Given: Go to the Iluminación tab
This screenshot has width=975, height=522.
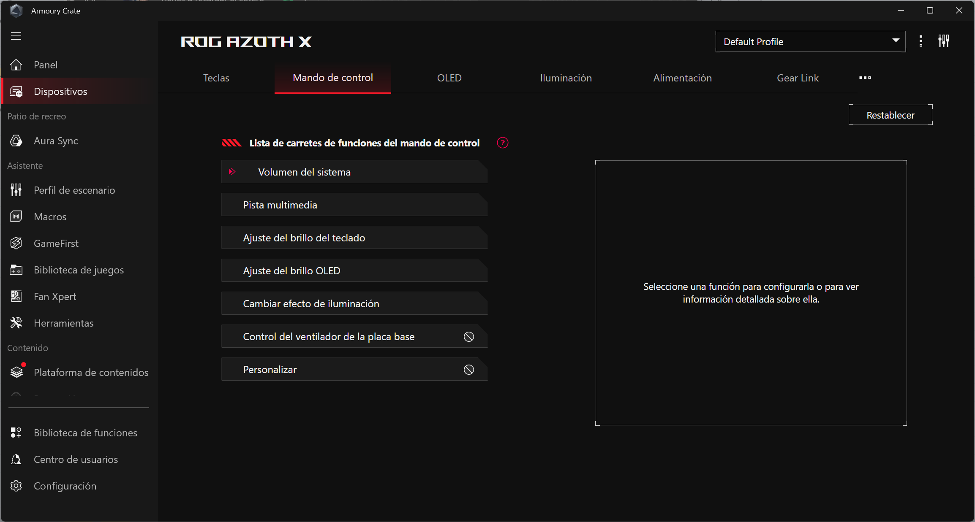Looking at the screenshot, I should click(x=566, y=78).
